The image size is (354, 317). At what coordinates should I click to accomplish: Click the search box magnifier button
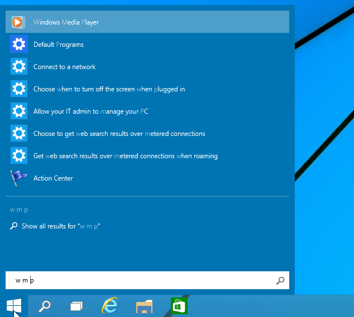click(x=280, y=281)
